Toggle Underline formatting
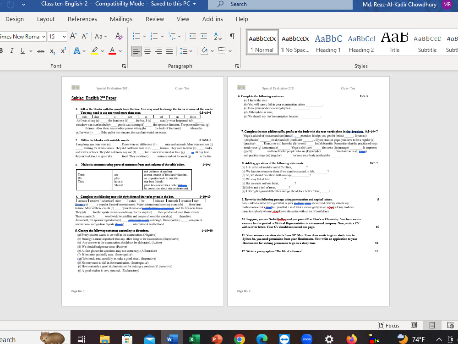Screen dimensions: 458x344 22,50
